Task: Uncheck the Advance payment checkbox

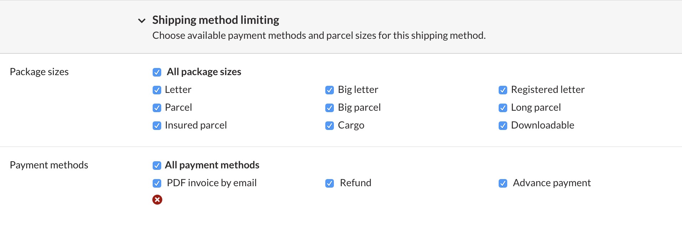Action: (503, 183)
